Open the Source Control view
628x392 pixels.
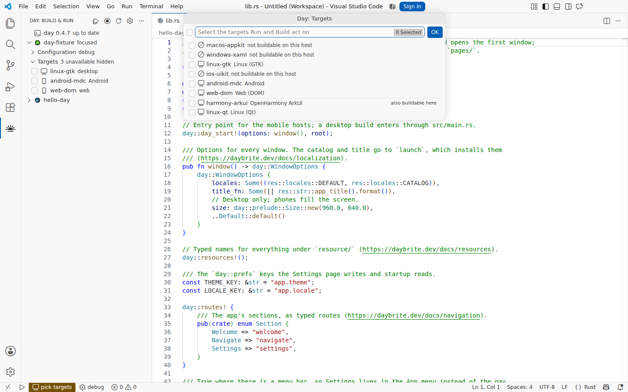click(10, 65)
